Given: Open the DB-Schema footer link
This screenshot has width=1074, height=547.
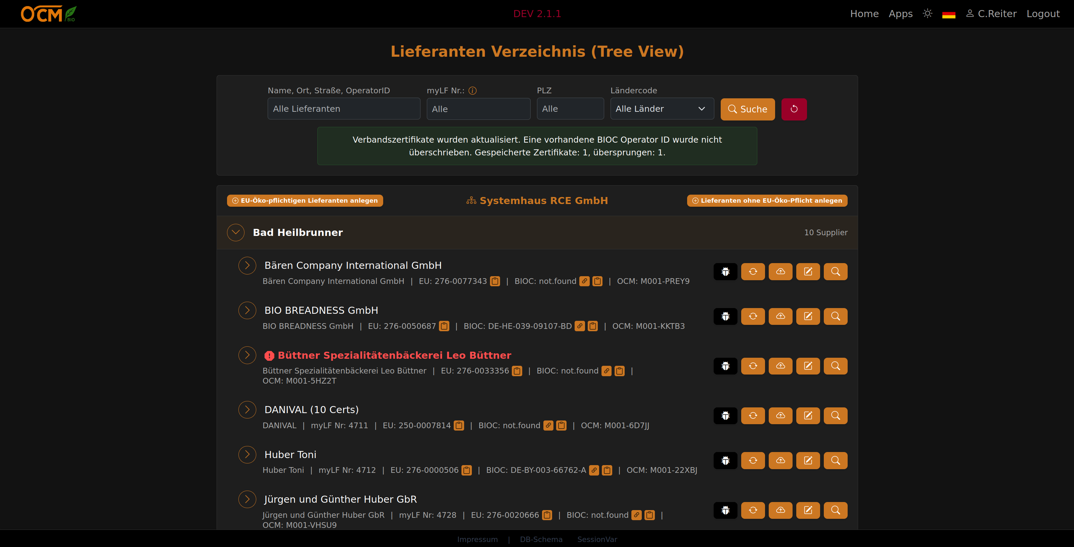Looking at the screenshot, I should point(541,539).
